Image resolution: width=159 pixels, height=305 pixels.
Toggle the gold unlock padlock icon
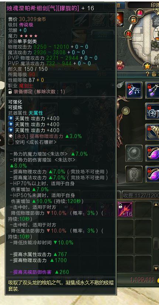point(154,74)
